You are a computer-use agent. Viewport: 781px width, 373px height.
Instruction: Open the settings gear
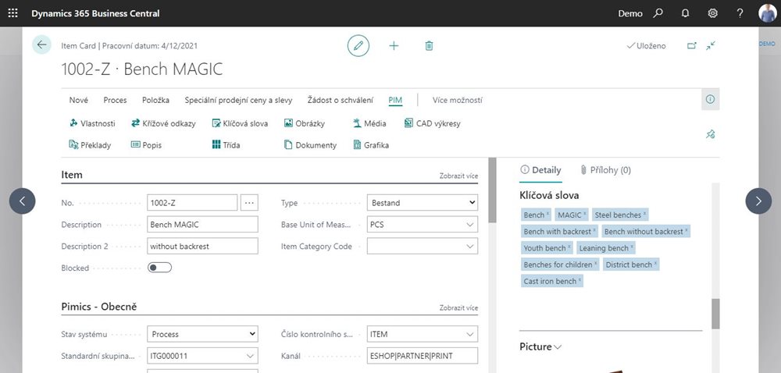click(x=713, y=13)
